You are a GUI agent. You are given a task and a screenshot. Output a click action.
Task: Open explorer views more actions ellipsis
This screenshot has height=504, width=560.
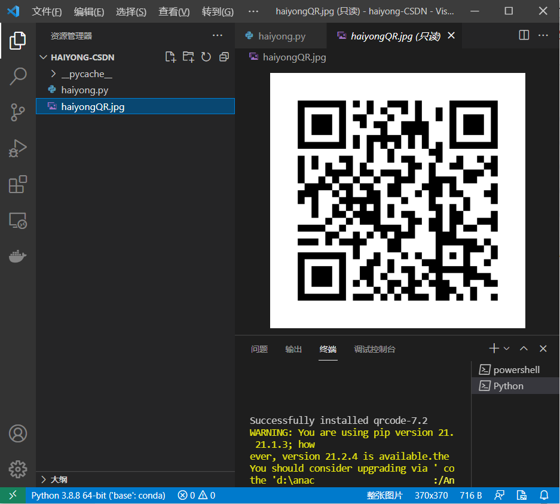[x=217, y=35]
